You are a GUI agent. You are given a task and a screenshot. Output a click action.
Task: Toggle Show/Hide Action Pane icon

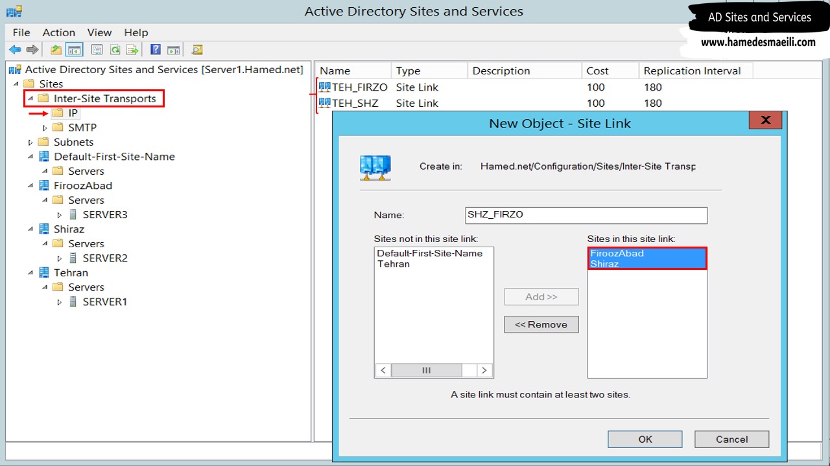point(173,50)
